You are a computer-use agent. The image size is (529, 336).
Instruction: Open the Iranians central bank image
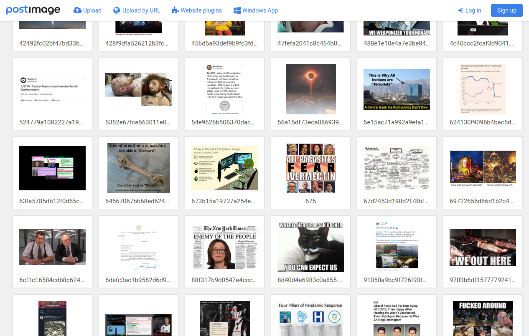tap(397, 89)
